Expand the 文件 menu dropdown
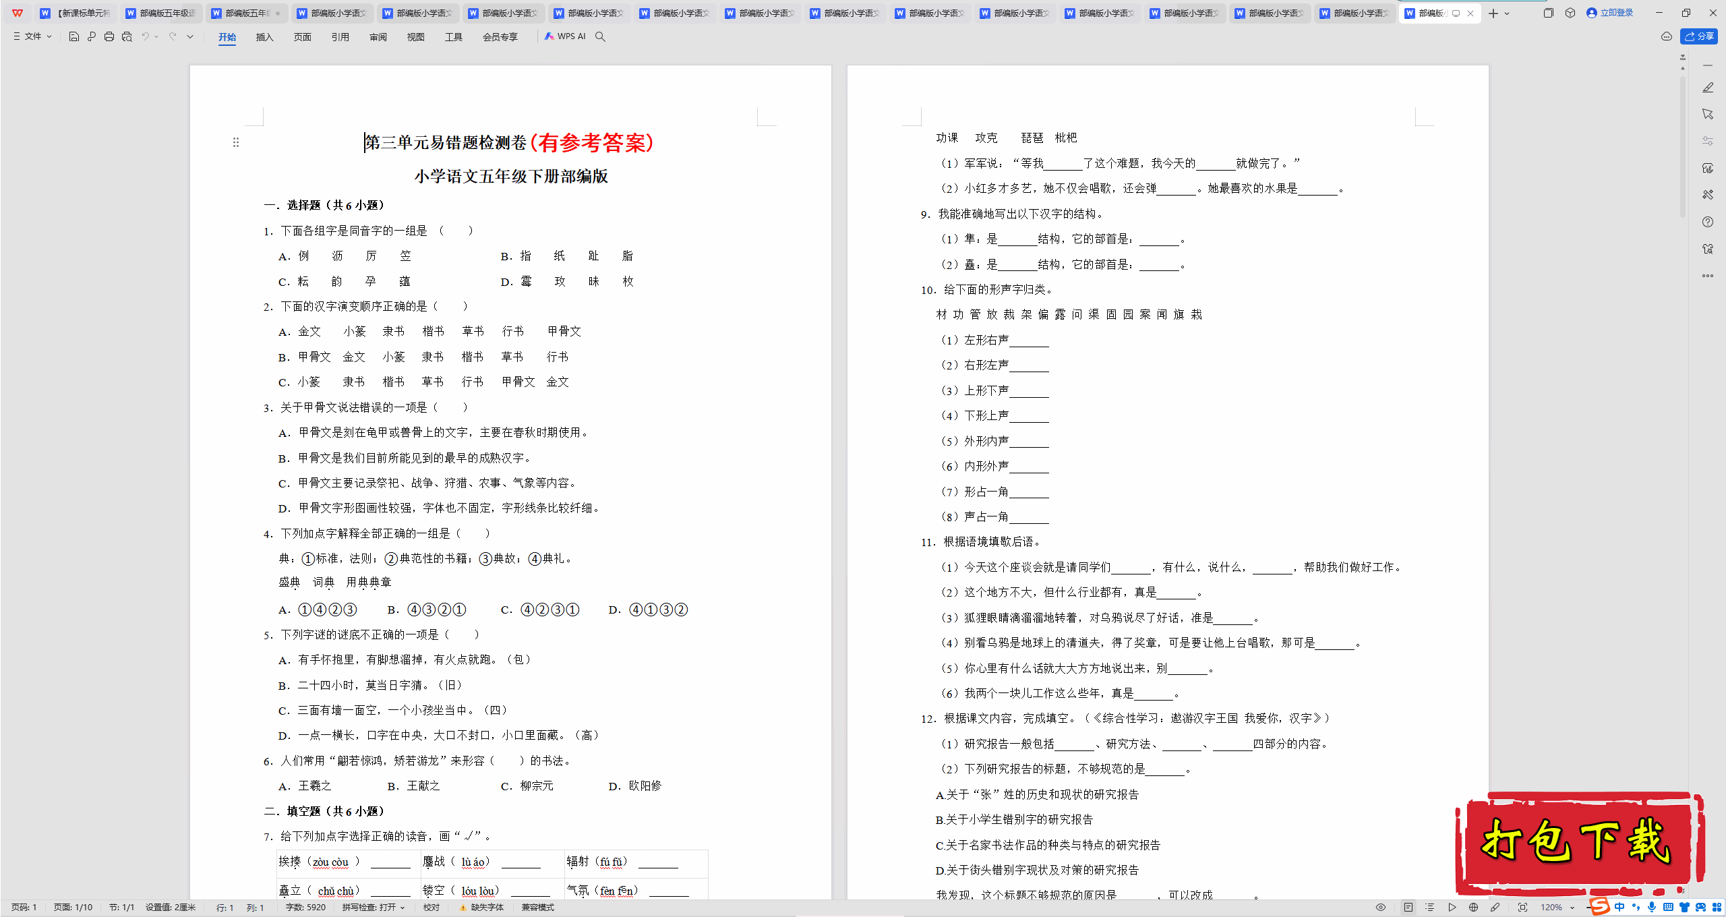 pos(32,36)
